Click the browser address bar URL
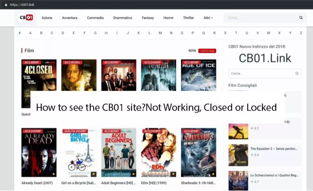Viewport: 313px width, 191px height. pos(22,4)
